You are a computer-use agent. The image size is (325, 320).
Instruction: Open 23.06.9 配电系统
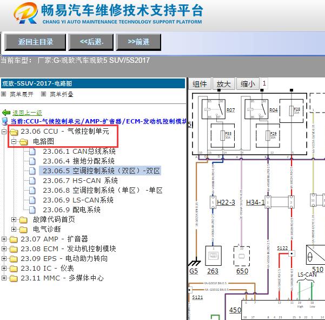(x=71, y=210)
